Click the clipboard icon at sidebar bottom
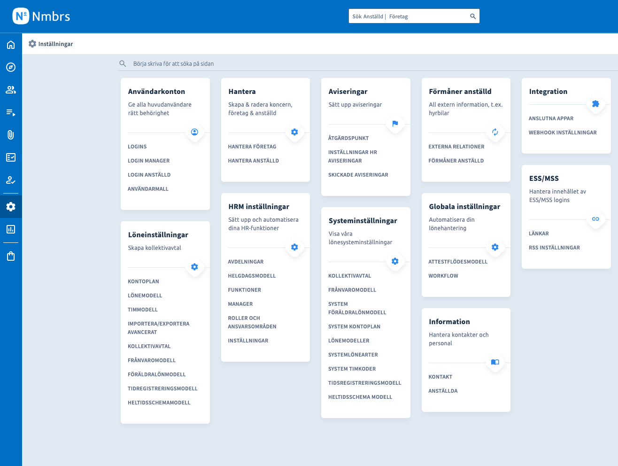This screenshot has height=466, width=618. 11,256
